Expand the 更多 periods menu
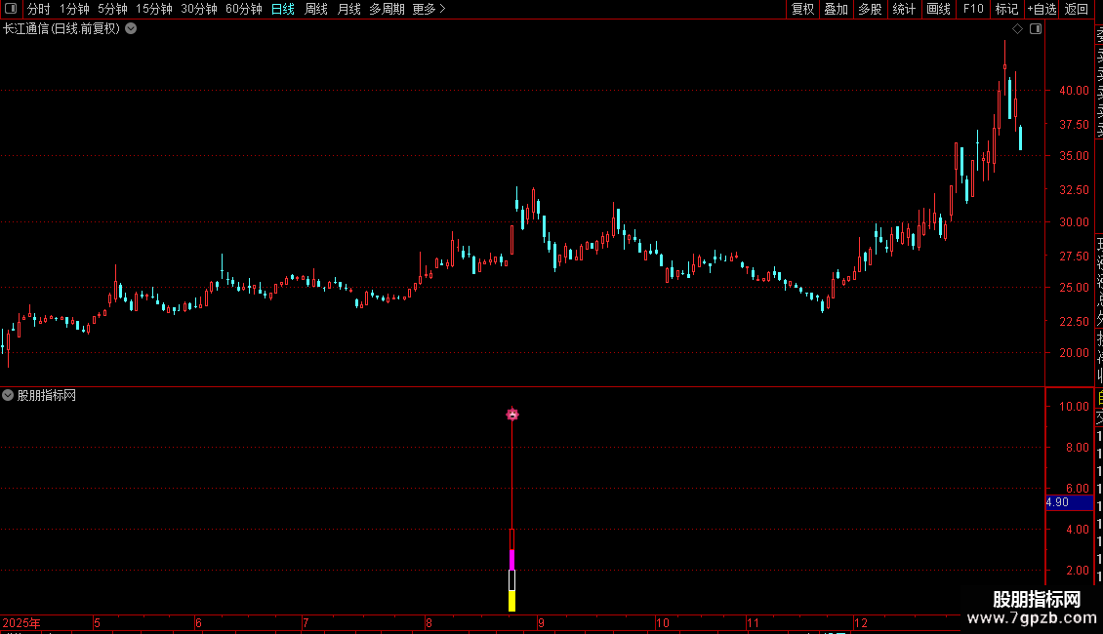 429,9
